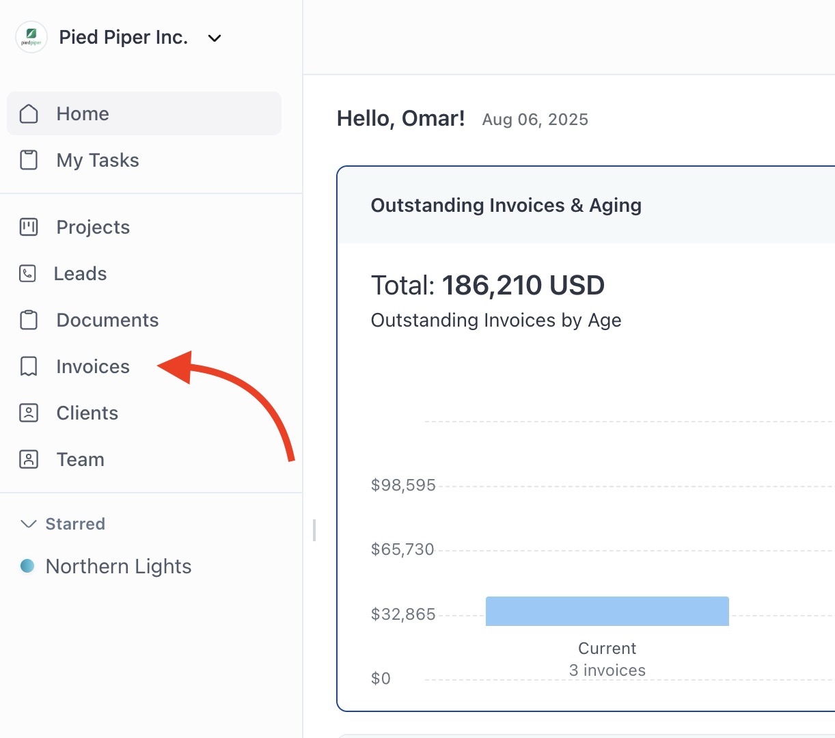Image resolution: width=835 pixels, height=738 pixels.
Task: Select the My Tasks clipboard icon
Action: [x=29, y=160]
